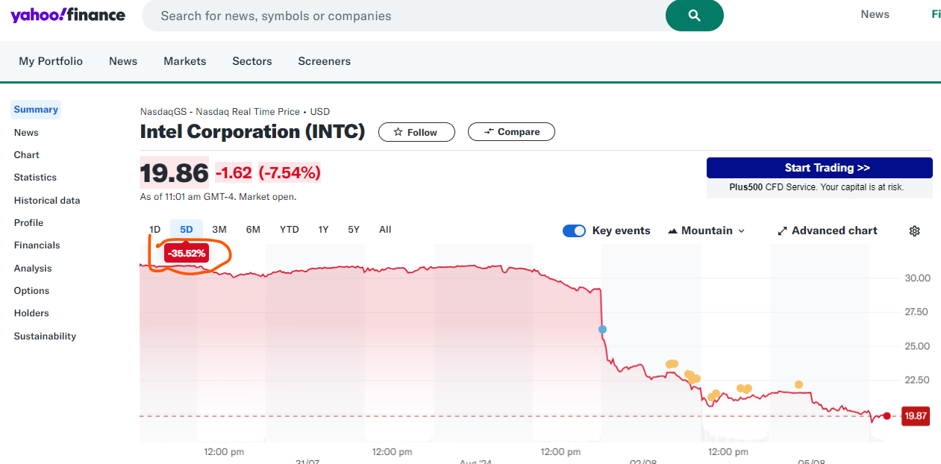Open News in the navigation bar
This screenshot has width=941, height=464.
(x=123, y=61)
